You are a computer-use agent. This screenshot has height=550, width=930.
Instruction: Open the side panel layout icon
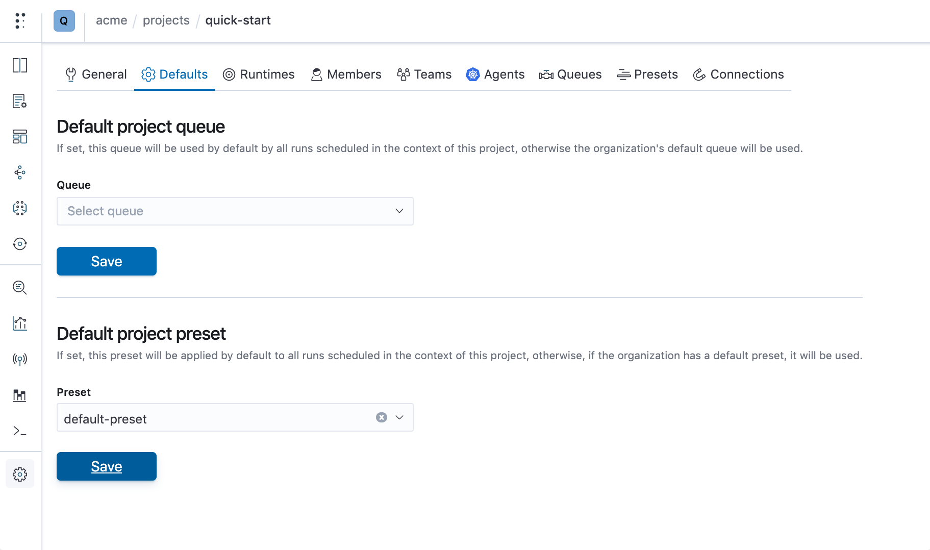(x=20, y=65)
